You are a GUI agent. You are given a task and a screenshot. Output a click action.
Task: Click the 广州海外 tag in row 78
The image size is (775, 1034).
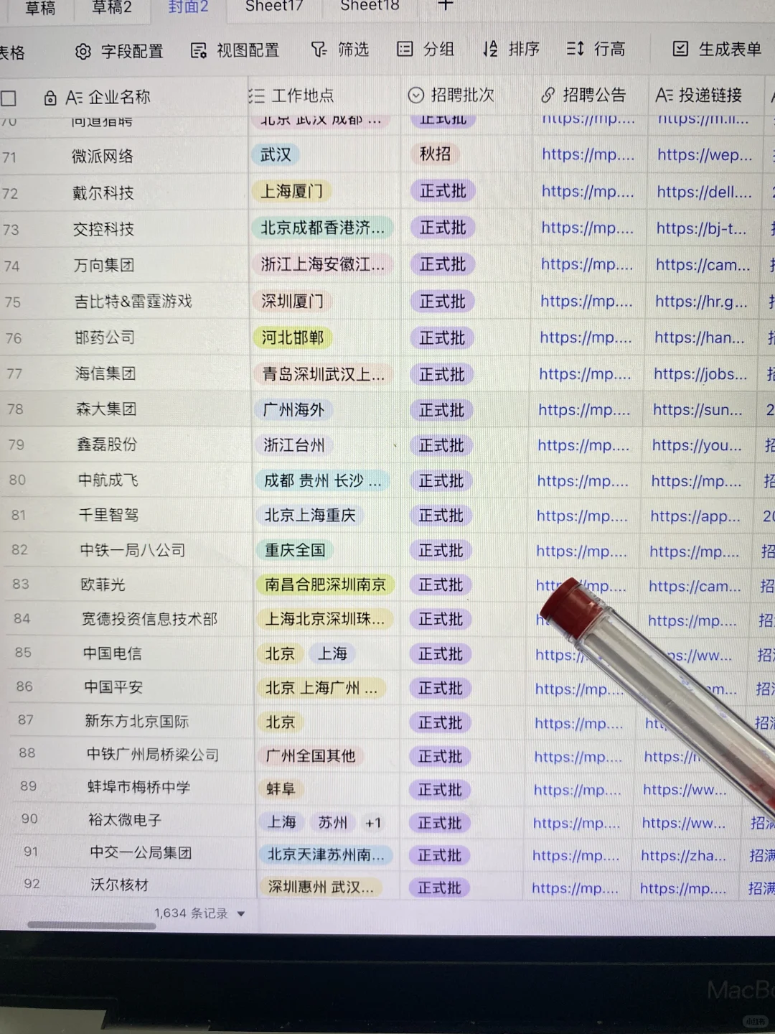pyautogui.click(x=293, y=410)
